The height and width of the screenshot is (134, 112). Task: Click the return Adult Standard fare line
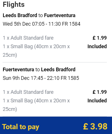[28, 92]
